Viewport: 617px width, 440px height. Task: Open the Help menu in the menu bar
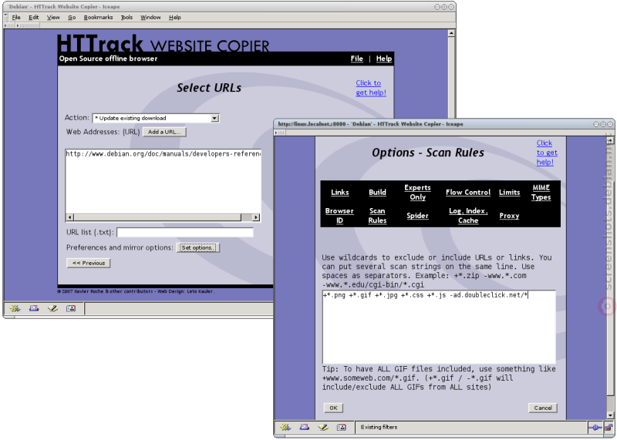175,17
